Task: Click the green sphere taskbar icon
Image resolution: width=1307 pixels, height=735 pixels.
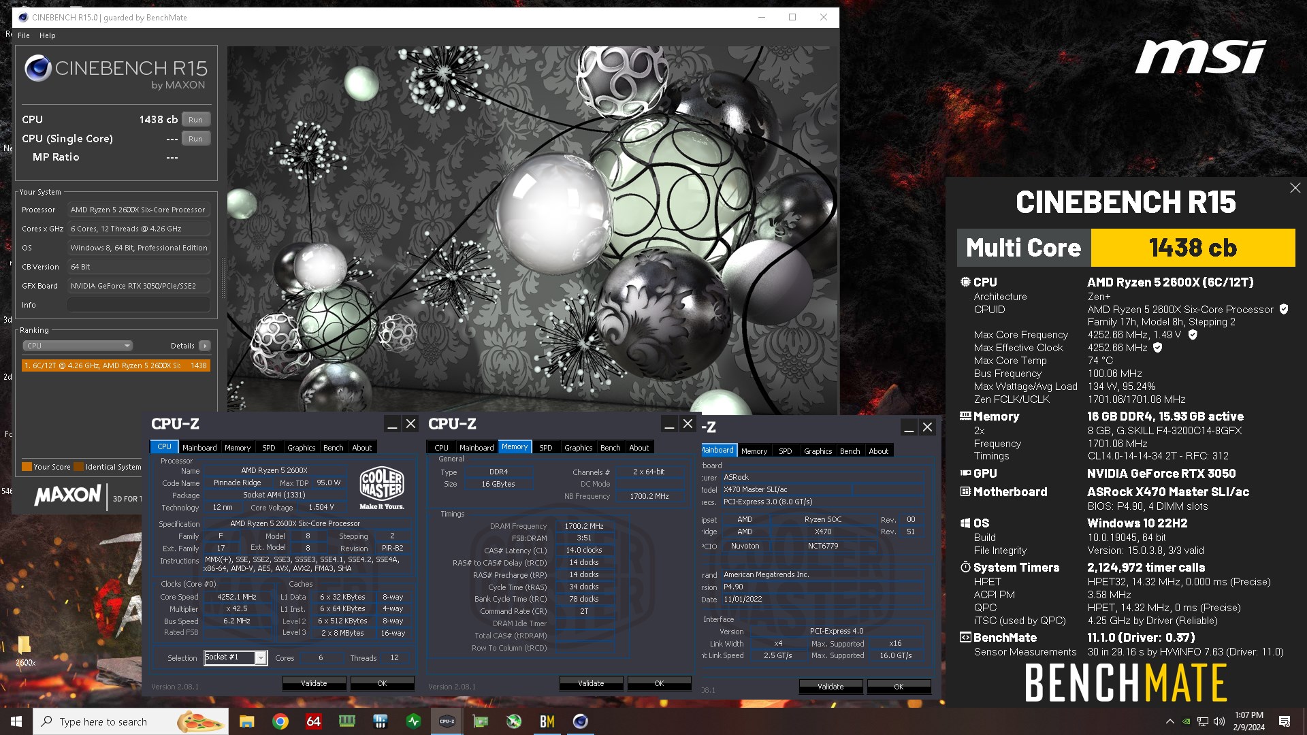Action: 513,721
